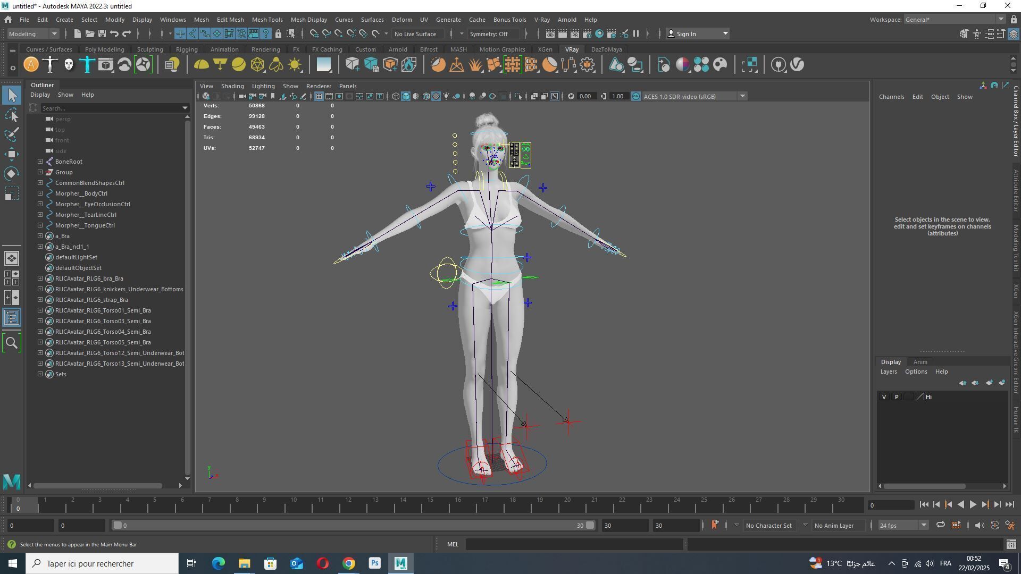The image size is (1021, 574).
Task: Expand a_Bra node in Outliner
Action: tap(40, 236)
